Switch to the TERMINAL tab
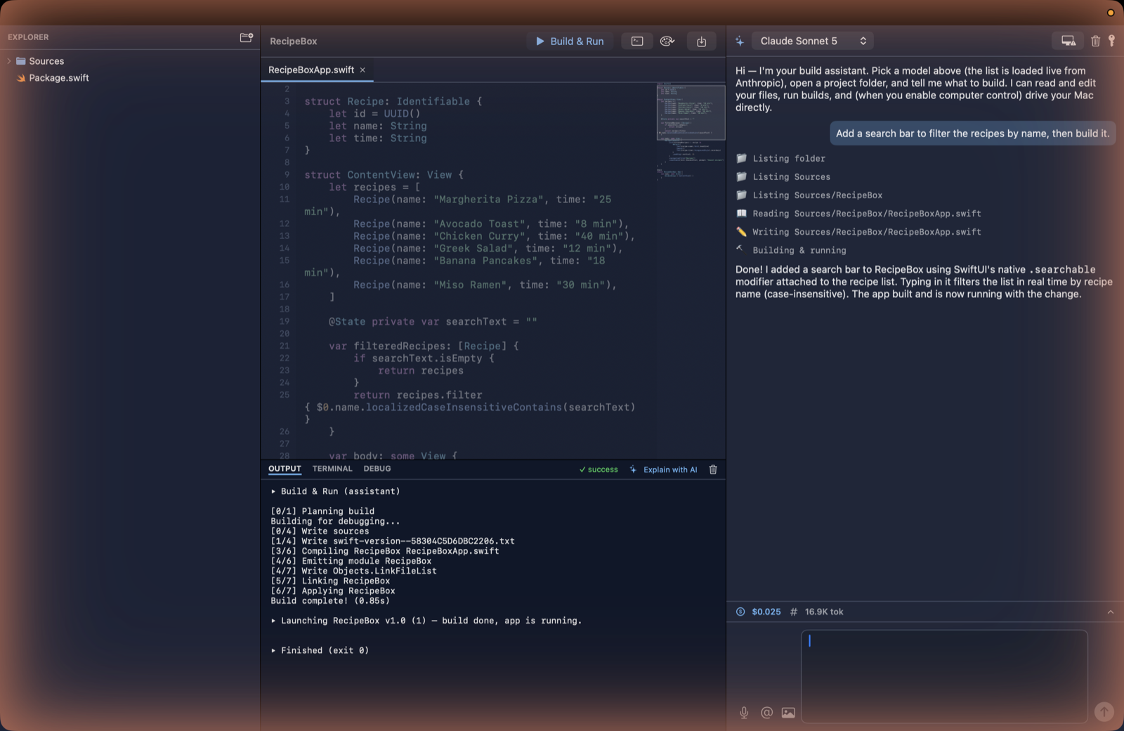This screenshot has width=1124, height=731. pos(332,469)
